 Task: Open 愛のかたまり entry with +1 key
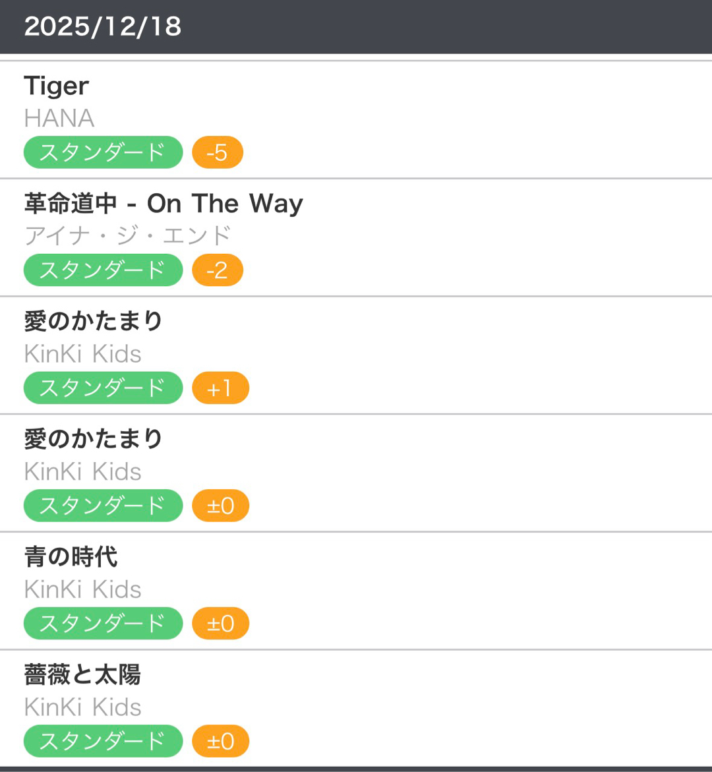click(x=93, y=321)
